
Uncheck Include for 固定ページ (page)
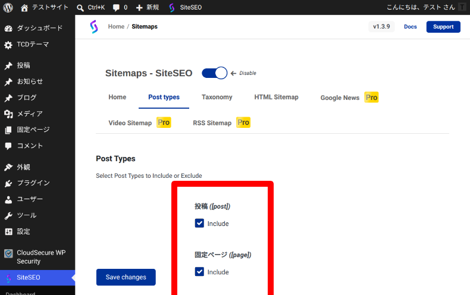click(x=199, y=272)
